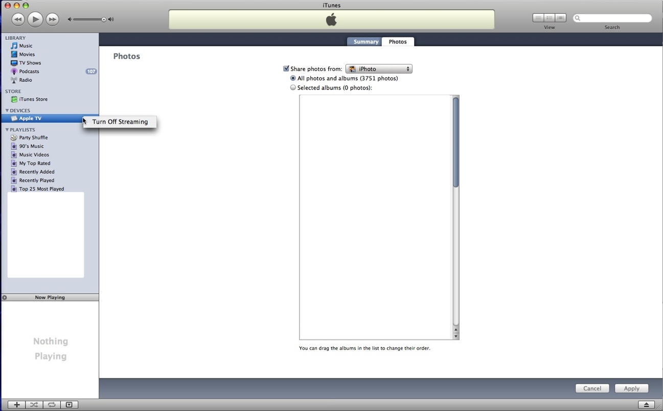The image size is (663, 411).
Task: Select All photos and albums option
Action: pyautogui.click(x=293, y=78)
